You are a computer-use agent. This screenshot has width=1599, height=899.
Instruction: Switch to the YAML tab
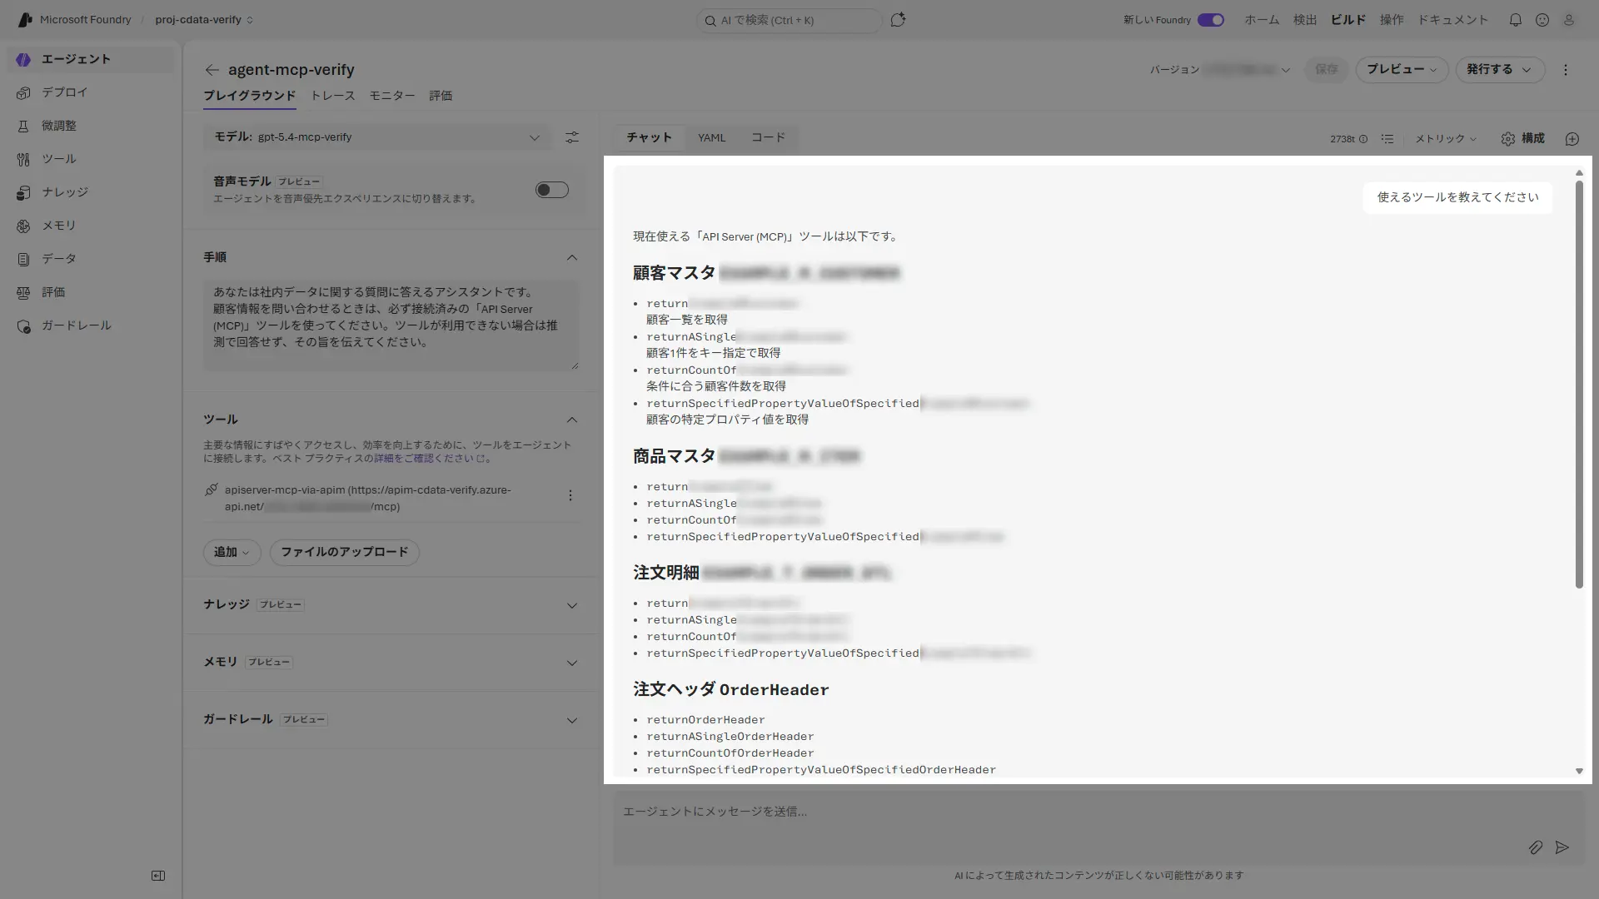click(712, 138)
